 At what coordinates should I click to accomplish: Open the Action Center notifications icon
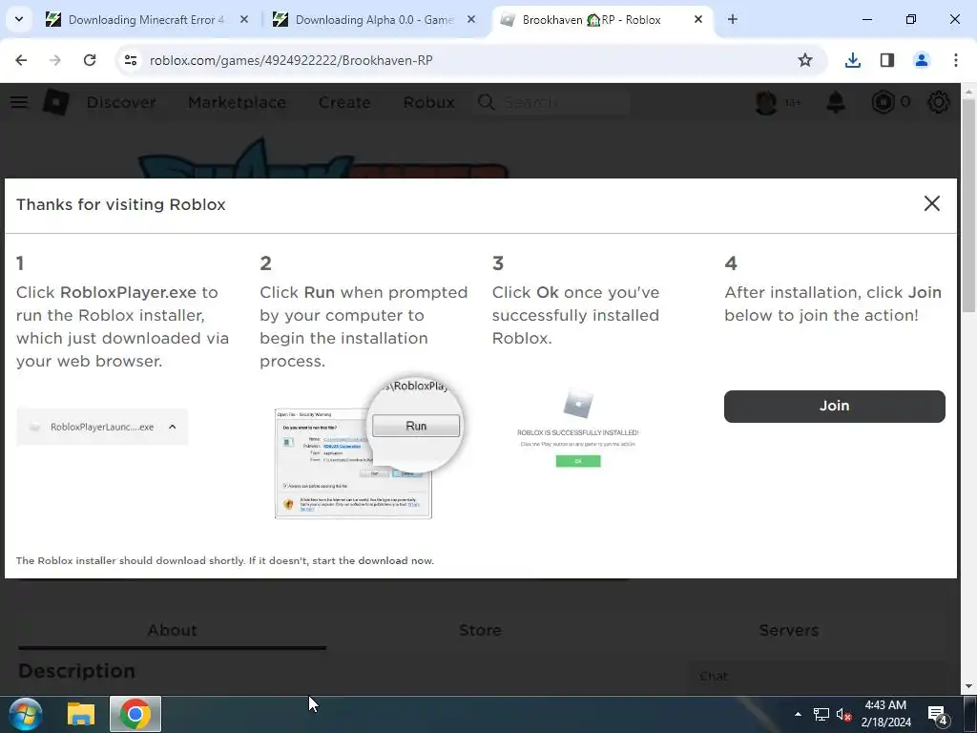pos(937,715)
